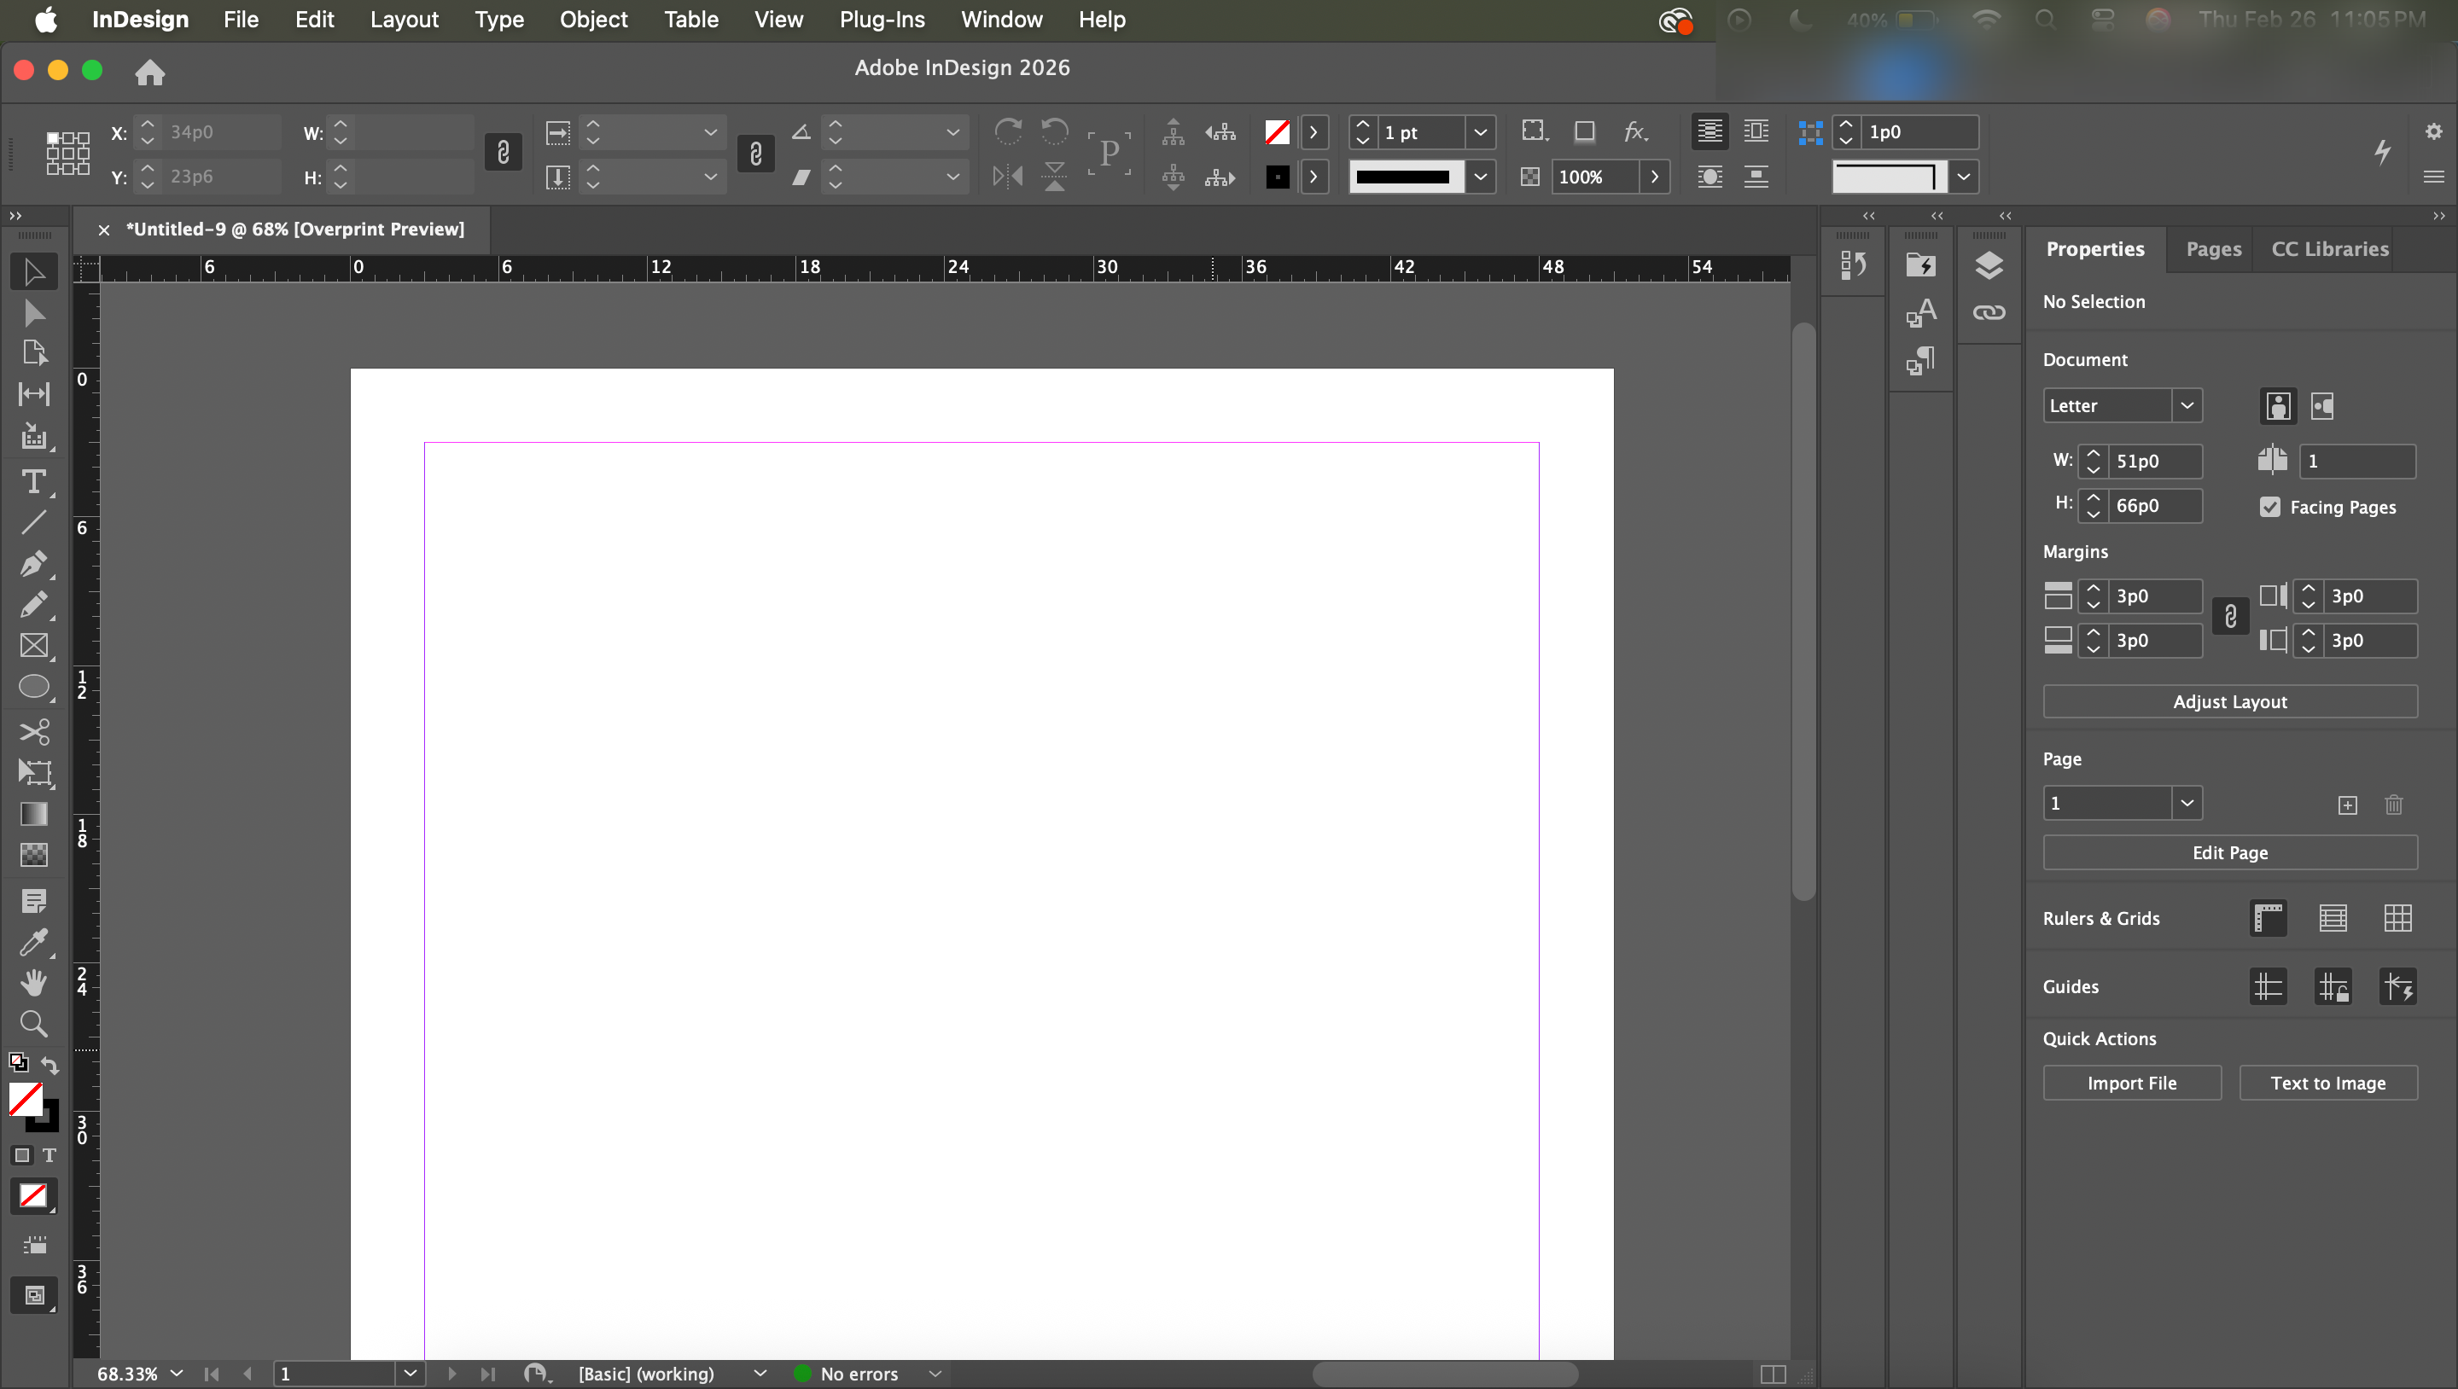Select the Pen tool
Screen dimensions: 2458x1389
[x=33, y=563]
